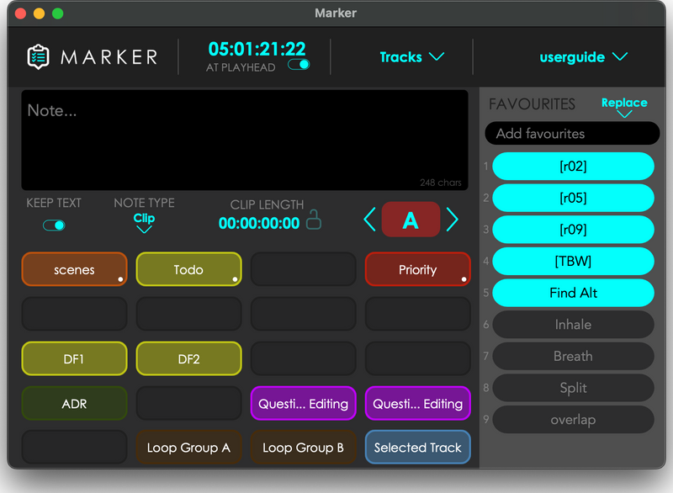Click the ADR marker button
Viewport: 673px width, 493px height.
pyautogui.click(x=74, y=403)
